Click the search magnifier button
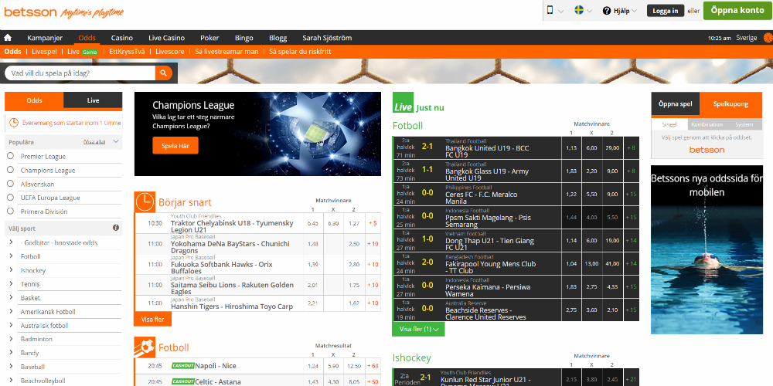 pyautogui.click(x=163, y=73)
